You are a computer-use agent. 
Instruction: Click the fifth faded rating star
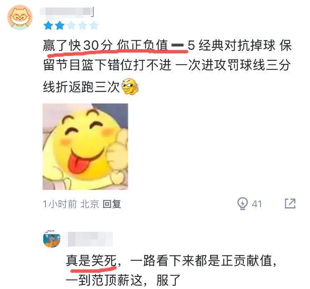click(x=94, y=26)
